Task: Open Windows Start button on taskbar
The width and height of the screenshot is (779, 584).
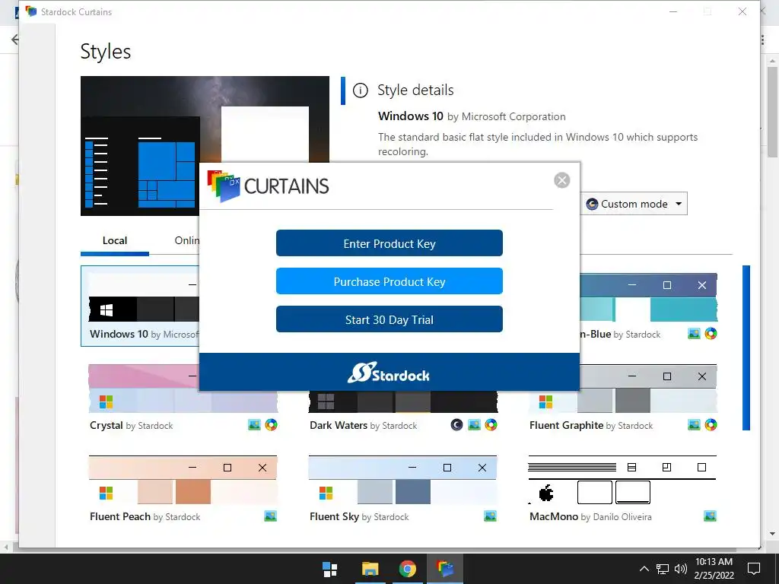Action: tap(330, 569)
